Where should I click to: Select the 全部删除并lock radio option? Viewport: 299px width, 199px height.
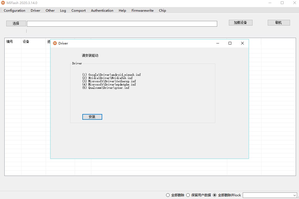(x=215, y=195)
